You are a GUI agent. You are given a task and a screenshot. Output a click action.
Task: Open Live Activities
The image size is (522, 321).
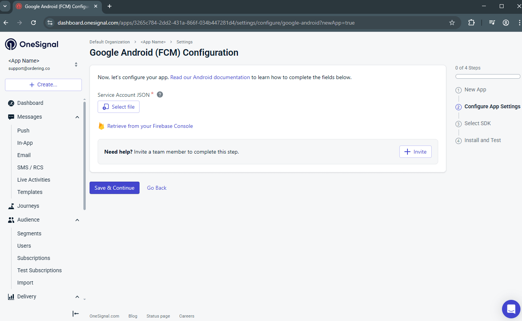34,180
